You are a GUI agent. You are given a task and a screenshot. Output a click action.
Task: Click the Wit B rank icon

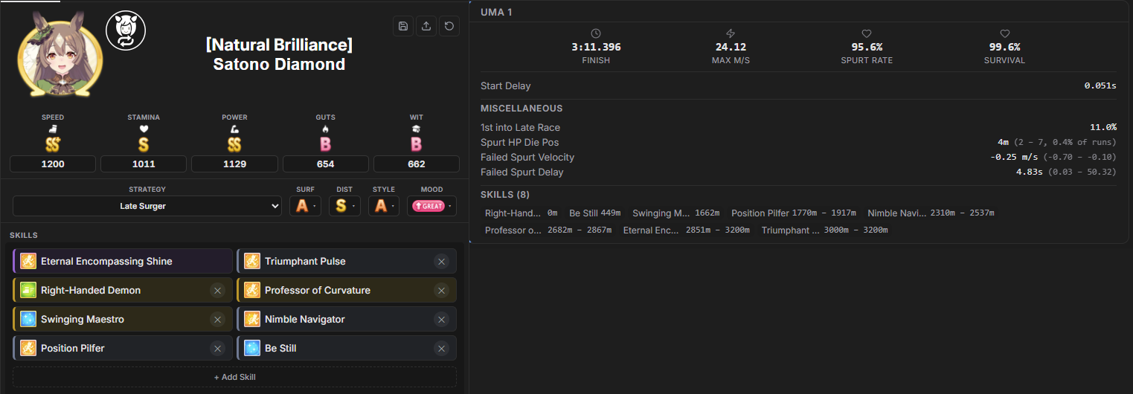[x=416, y=144]
